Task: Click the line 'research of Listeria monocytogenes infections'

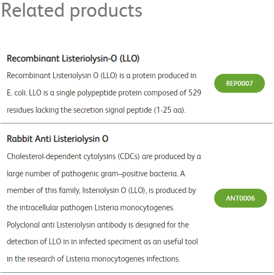Action: click(x=93, y=259)
